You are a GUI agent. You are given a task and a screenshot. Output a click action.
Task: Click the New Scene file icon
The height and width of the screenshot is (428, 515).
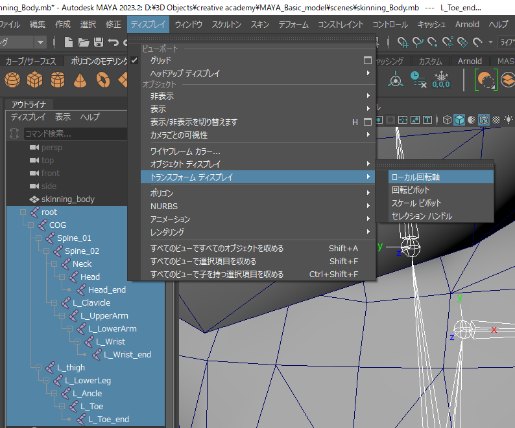(x=68, y=42)
